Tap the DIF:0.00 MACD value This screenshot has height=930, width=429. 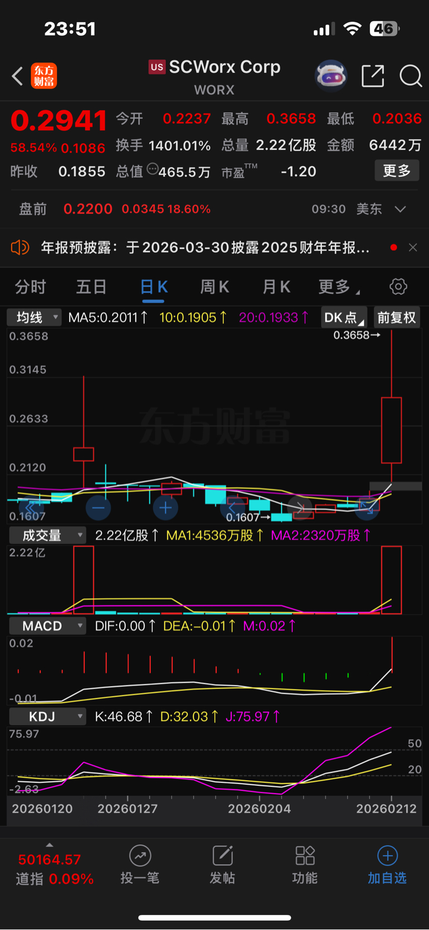tap(125, 626)
